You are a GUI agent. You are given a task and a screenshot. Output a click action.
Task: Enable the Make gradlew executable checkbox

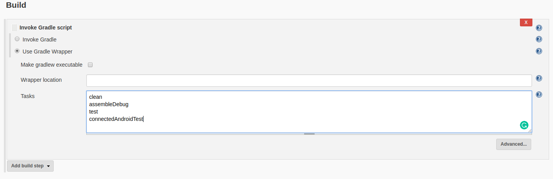point(90,65)
